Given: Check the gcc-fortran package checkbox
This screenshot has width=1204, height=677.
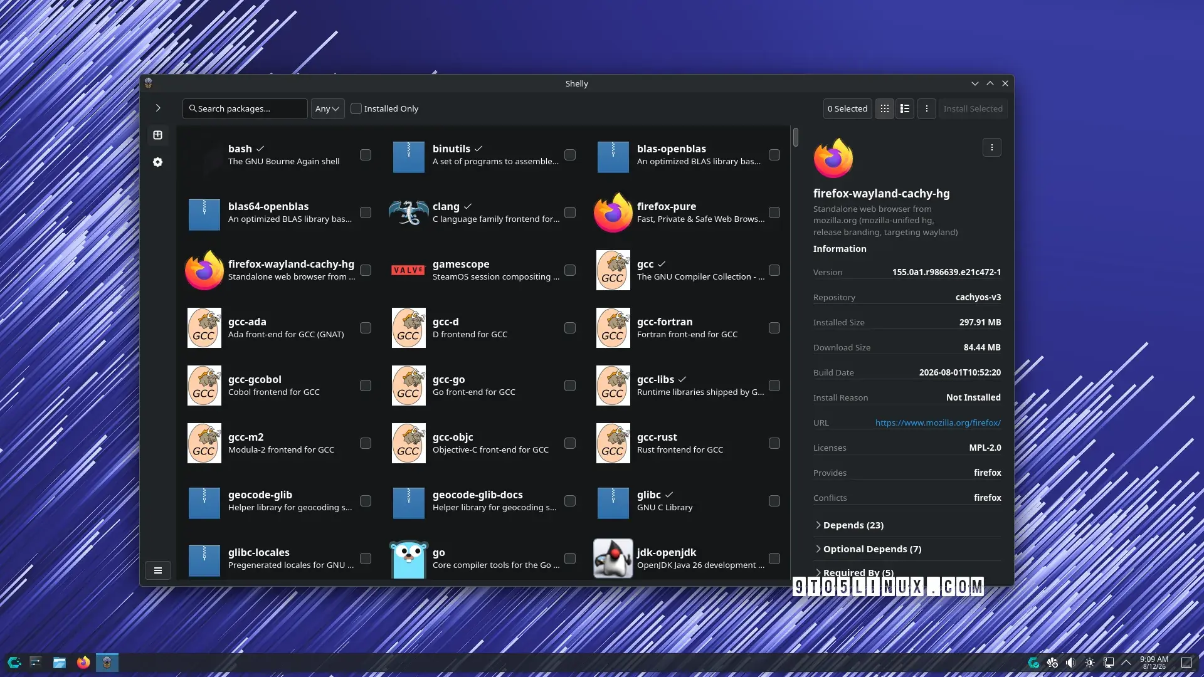Looking at the screenshot, I should tap(774, 328).
